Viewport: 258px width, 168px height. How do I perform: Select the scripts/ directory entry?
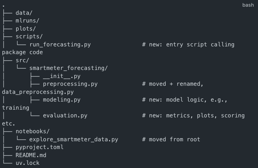pos(29,37)
